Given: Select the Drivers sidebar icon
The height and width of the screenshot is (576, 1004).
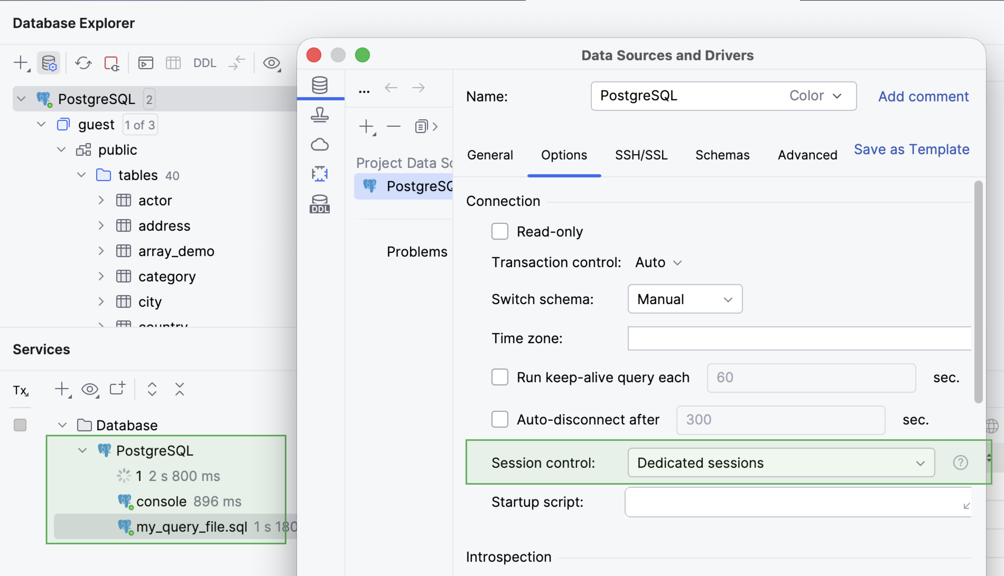Looking at the screenshot, I should pos(319,115).
